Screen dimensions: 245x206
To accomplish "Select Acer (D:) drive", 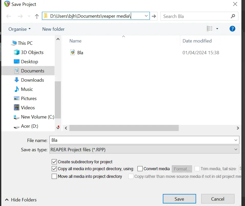I will tap(29, 126).
